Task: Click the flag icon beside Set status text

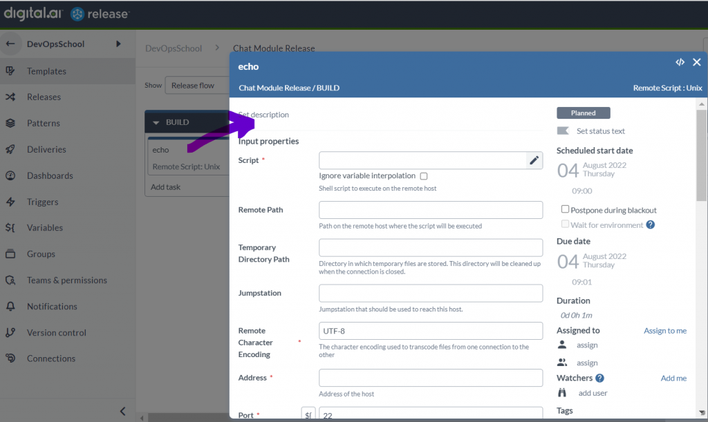Action: click(x=563, y=131)
